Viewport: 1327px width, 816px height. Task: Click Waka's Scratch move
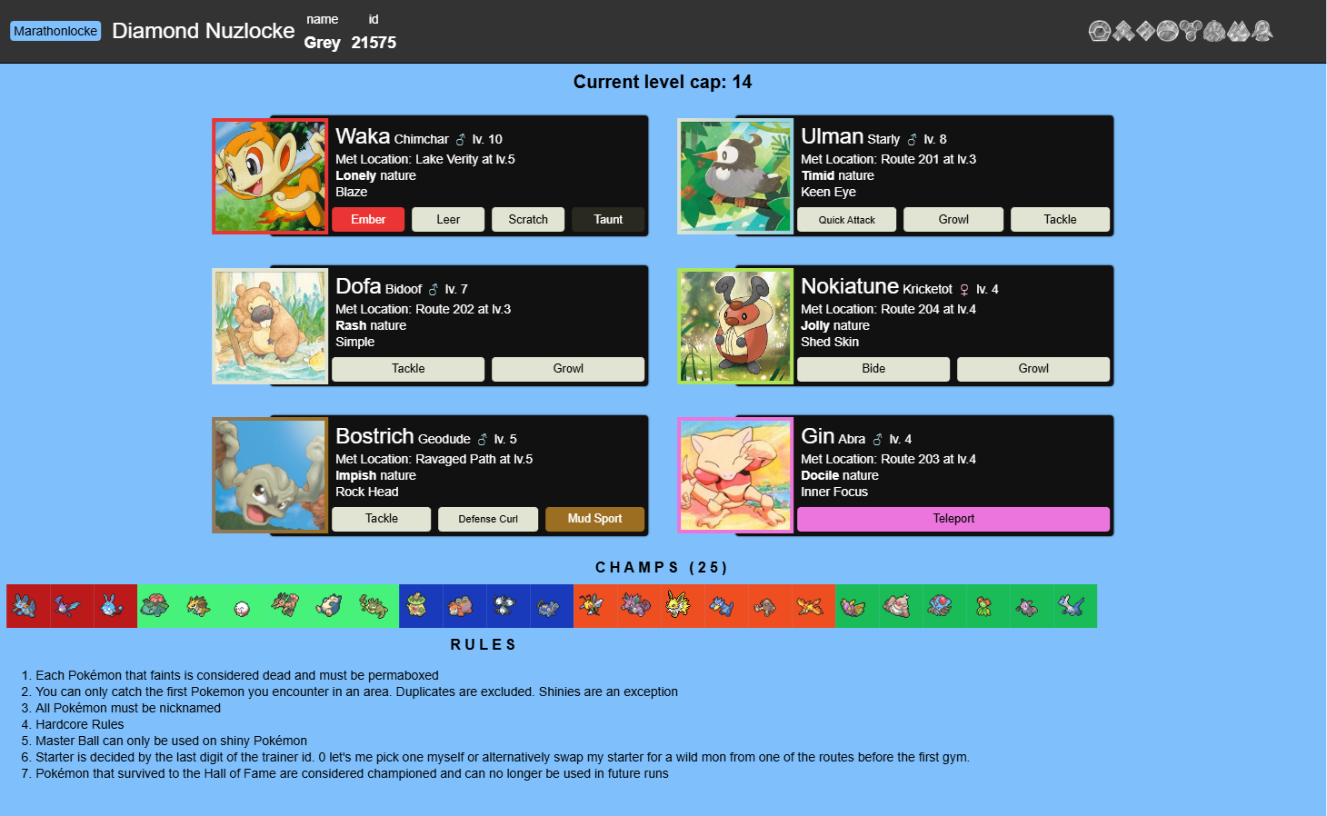point(528,219)
